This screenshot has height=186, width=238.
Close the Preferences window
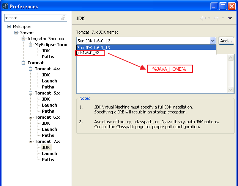232,6
